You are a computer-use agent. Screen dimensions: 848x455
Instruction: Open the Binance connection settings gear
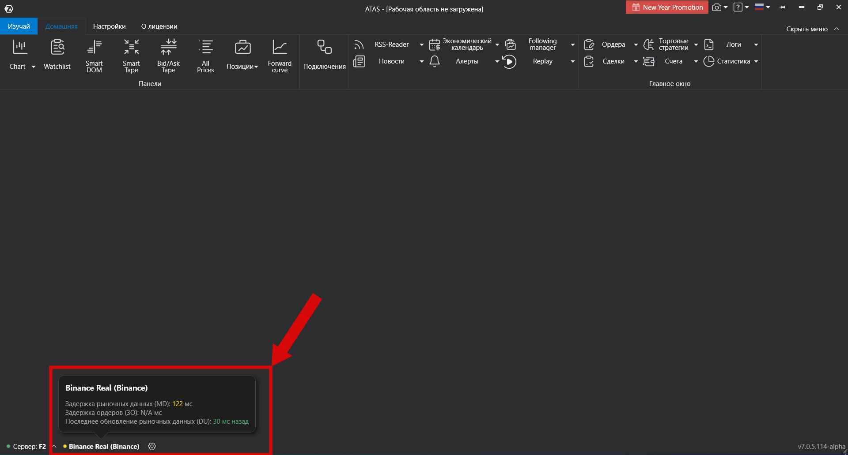[x=152, y=446]
